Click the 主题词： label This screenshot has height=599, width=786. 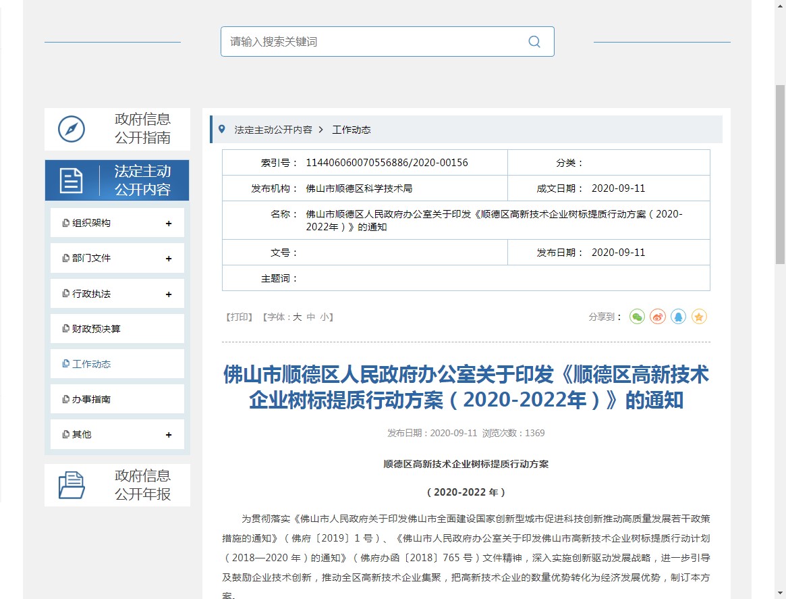(x=279, y=278)
